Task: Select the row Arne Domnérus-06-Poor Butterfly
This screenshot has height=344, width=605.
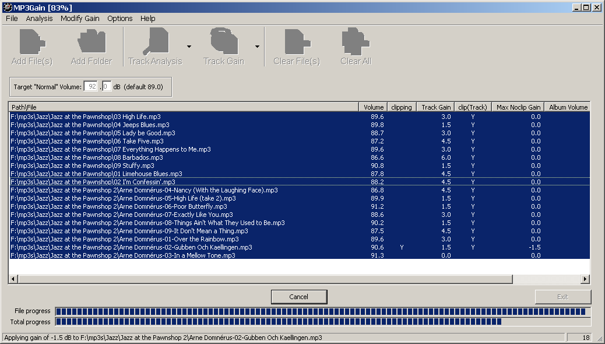Action: point(300,206)
